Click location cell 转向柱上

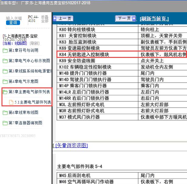pos(163,30)
